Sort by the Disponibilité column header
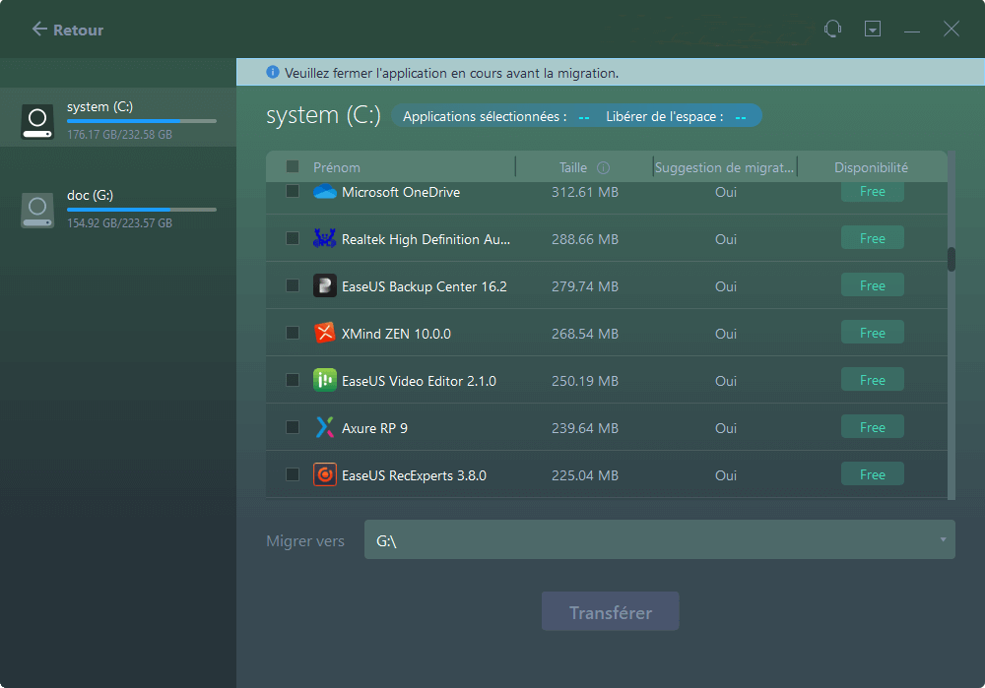This screenshot has height=688, width=985. [872, 167]
